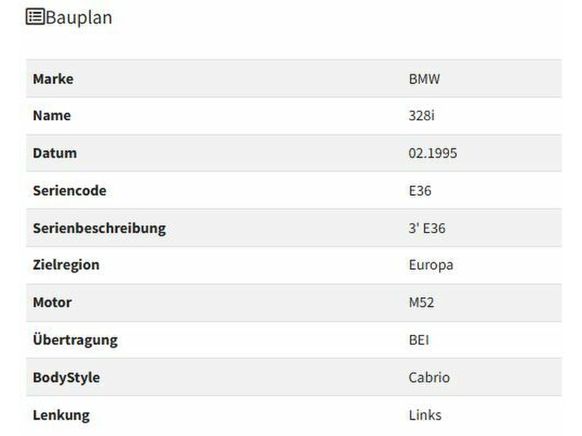
Task: Select the Übertragung row label
Action: pos(75,340)
